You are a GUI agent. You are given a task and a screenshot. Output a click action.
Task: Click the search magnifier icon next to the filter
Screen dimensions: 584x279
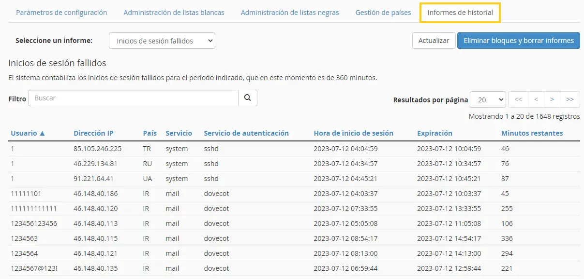tap(248, 98)
